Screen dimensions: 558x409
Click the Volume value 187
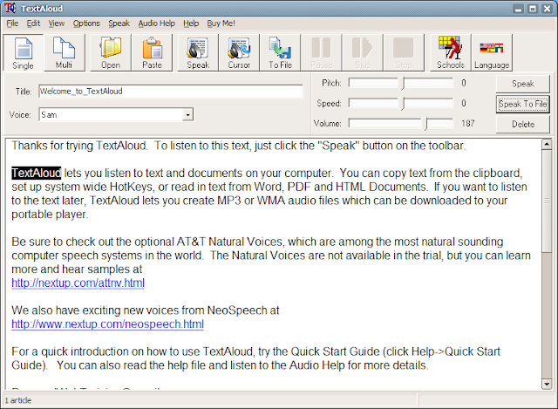(x=468, y=124)
